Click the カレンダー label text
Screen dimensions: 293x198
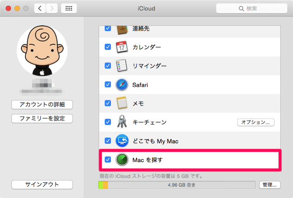146,47
